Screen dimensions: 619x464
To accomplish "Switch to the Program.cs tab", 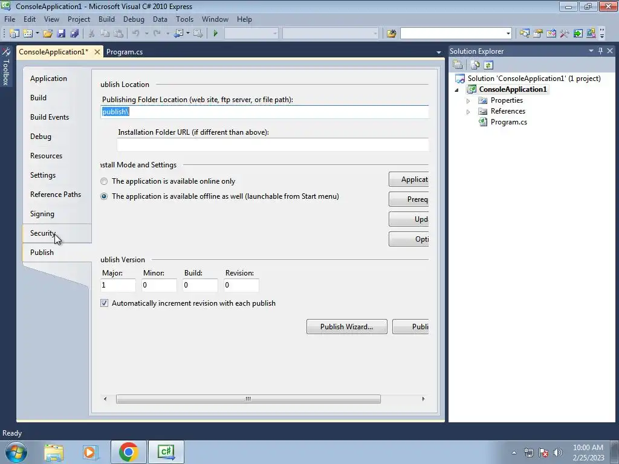I will point(125,52).
